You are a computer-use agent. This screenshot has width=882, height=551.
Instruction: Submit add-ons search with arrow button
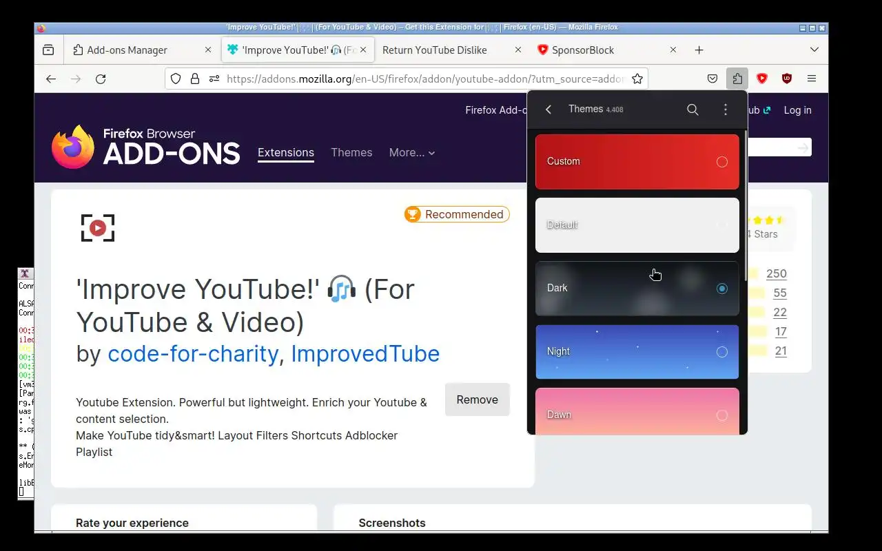pyautogui.click(x=803, y=147)
